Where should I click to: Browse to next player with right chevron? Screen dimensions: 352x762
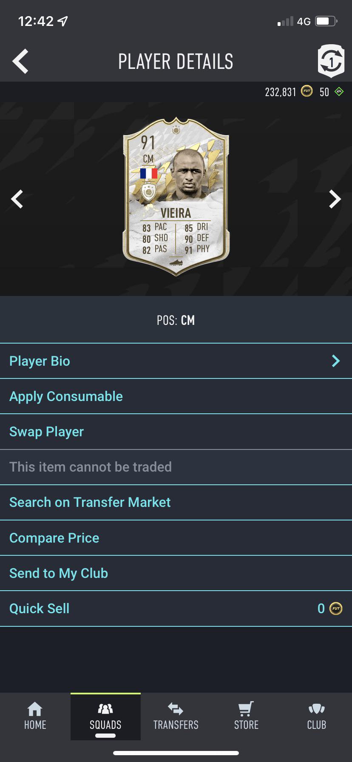(x=335, y=199)
